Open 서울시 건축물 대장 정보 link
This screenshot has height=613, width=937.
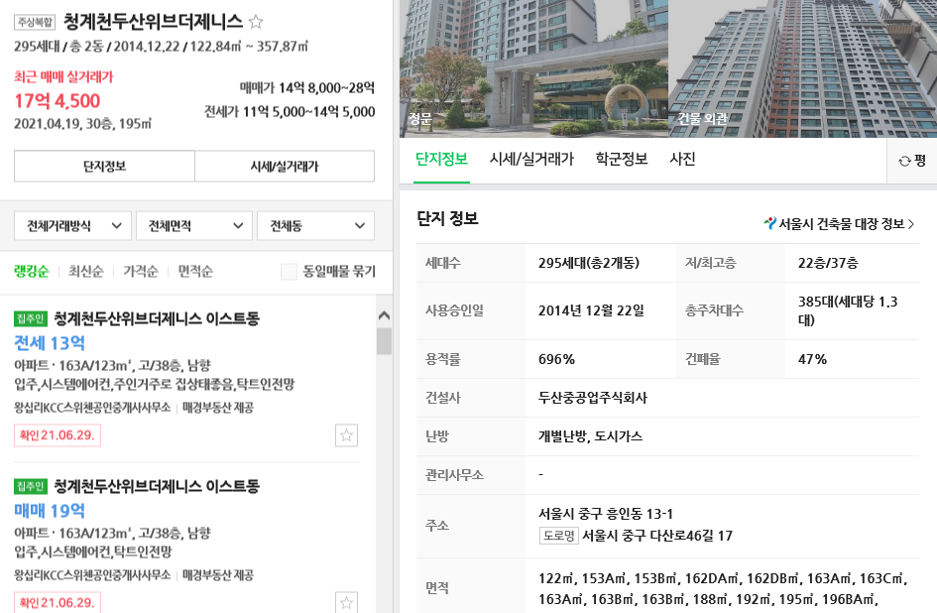(x=840, y=223)
